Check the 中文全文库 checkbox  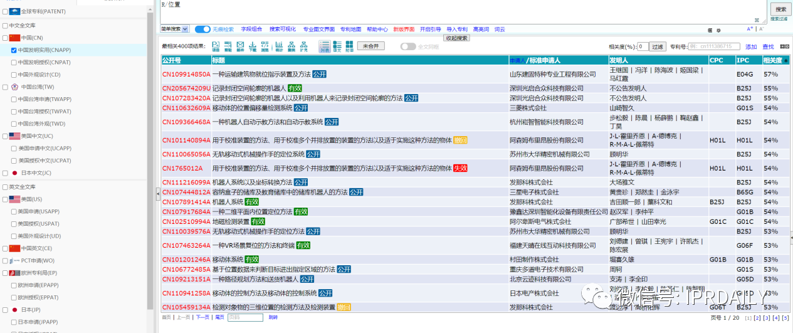coord(6,26)
